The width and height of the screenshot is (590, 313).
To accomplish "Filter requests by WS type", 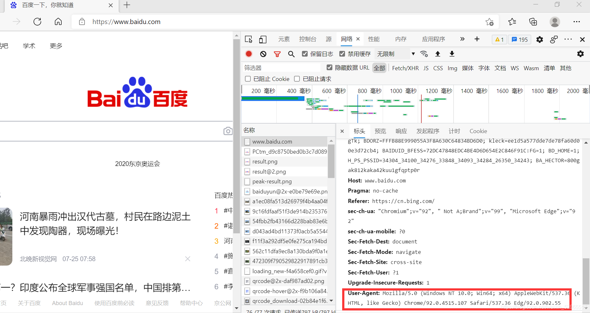I will (x=515, y=68).
